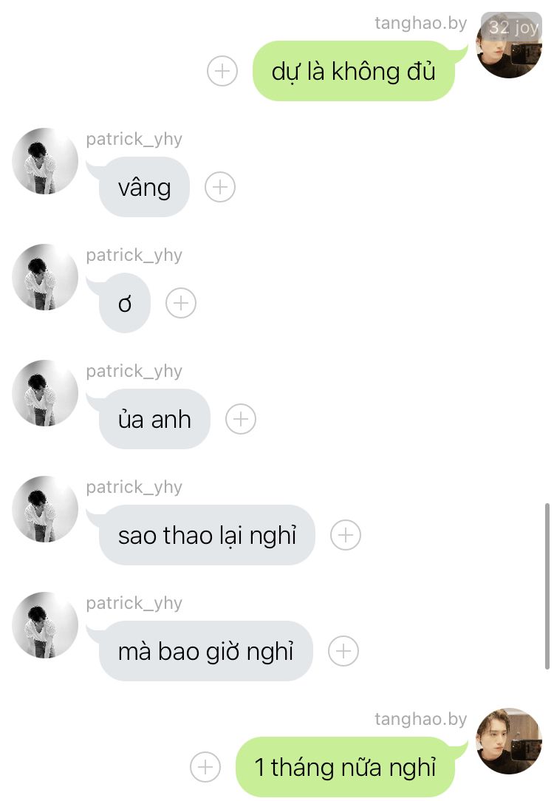The image size is (554, 801).
Task: Select the "mà bao giờ nghỉ" message bubble
Action: click(206, 651)
